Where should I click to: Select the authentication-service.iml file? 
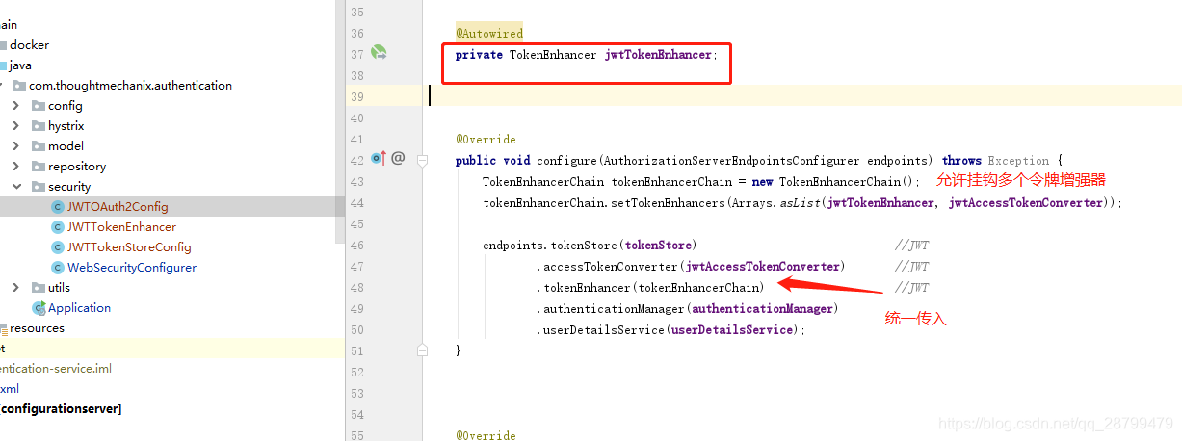56,369
